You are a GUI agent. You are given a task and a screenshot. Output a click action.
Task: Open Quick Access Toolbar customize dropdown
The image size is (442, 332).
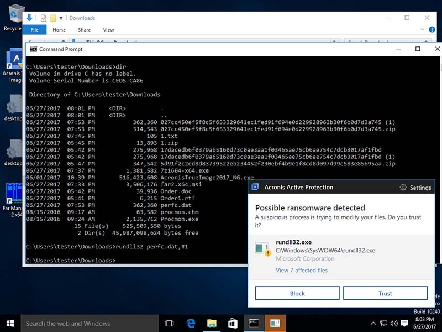coord(61,18)
